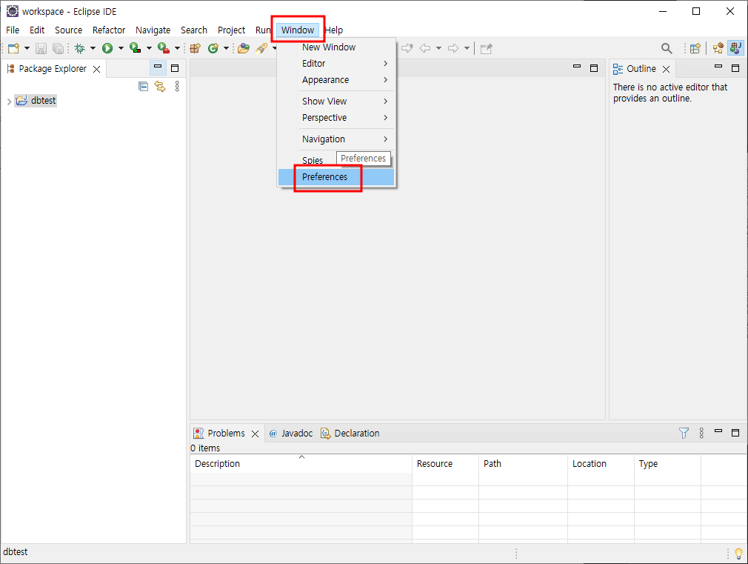The image size is (748, 564).
Task: Select the Java perspective icon
Action: [x=735, y=48]
